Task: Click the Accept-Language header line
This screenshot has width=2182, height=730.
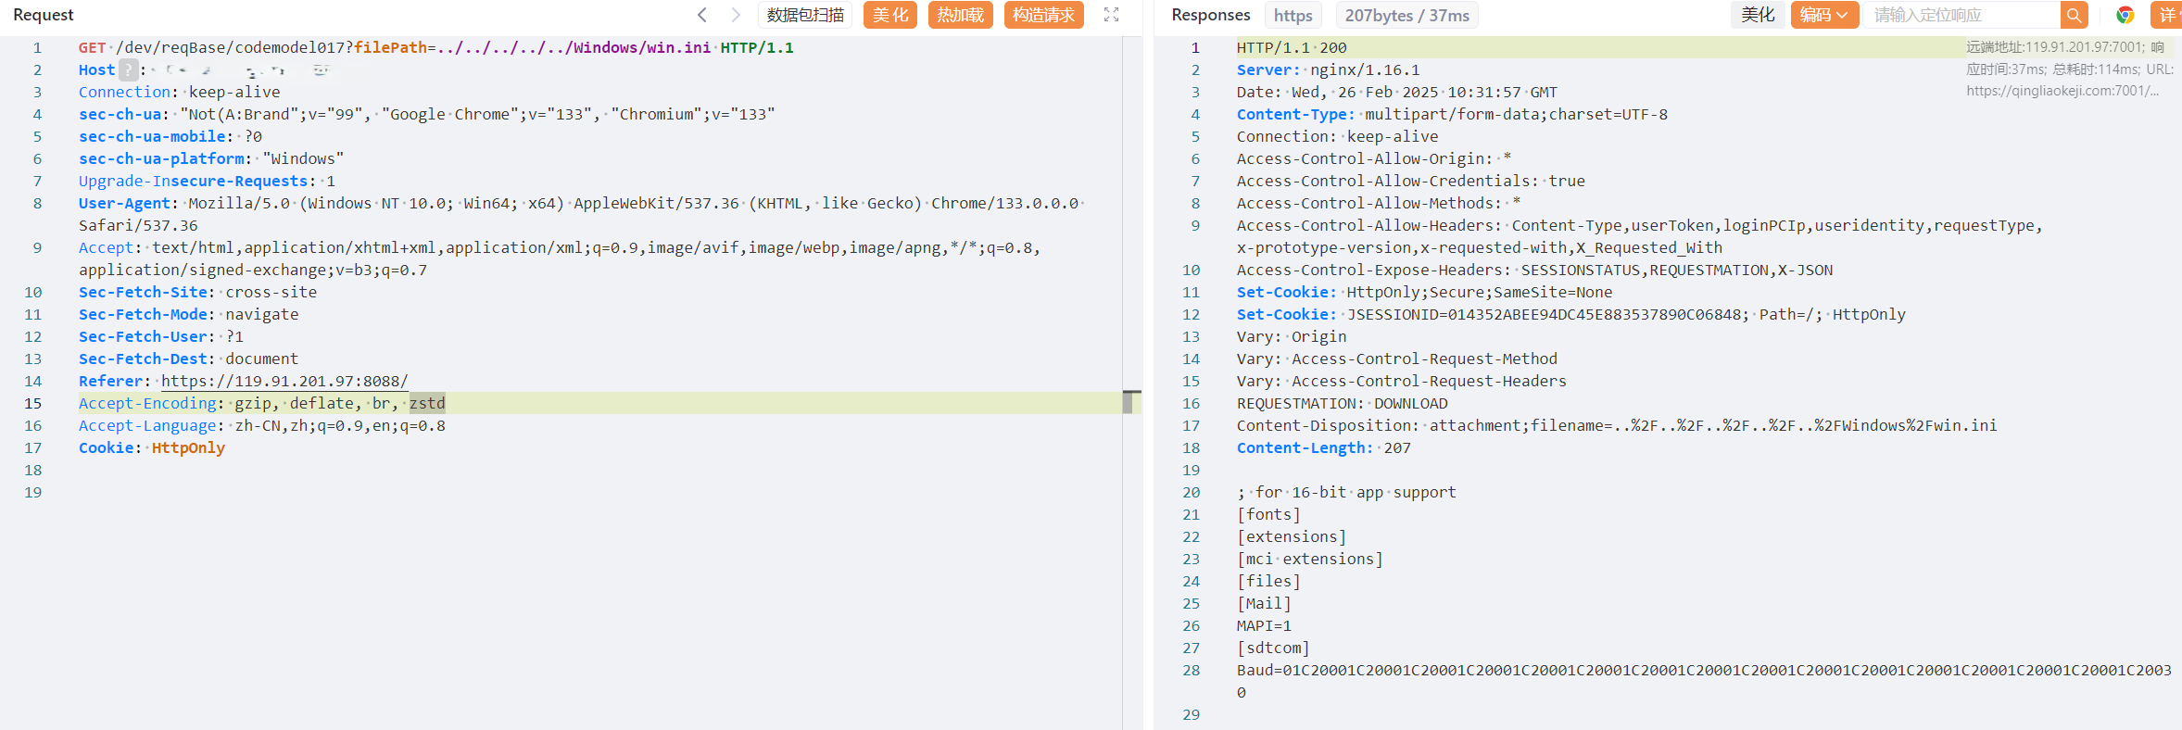Action: click(x=262, y=425)
